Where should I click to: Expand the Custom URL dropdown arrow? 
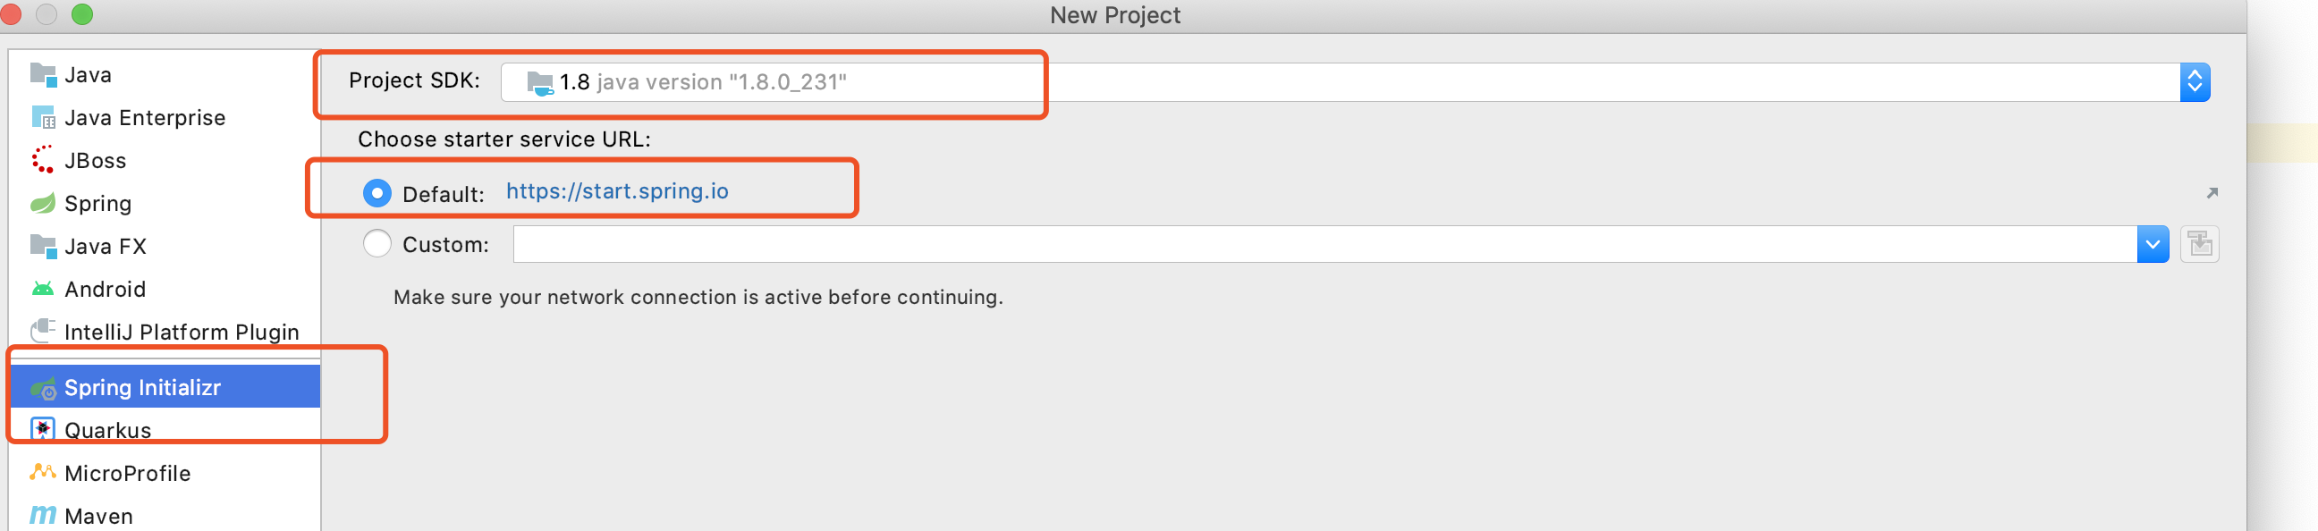pos(2152,245)
